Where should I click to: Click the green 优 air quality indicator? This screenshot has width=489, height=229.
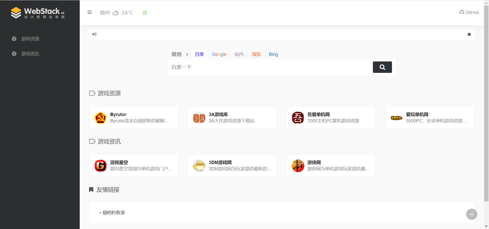[145, 13]
